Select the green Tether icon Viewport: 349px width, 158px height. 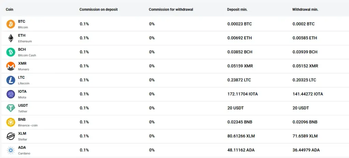click(11, 108)
